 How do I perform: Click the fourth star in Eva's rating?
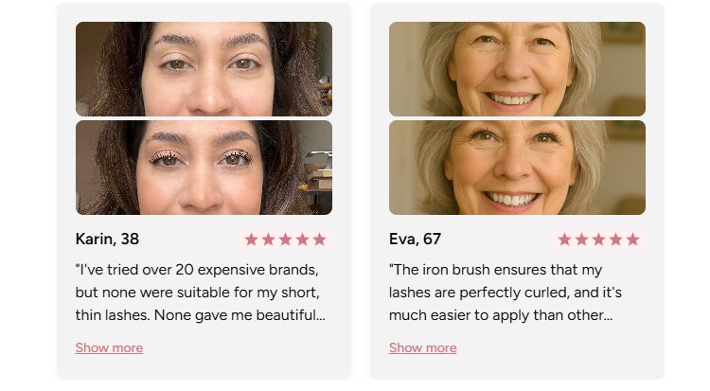pos(616,240)
